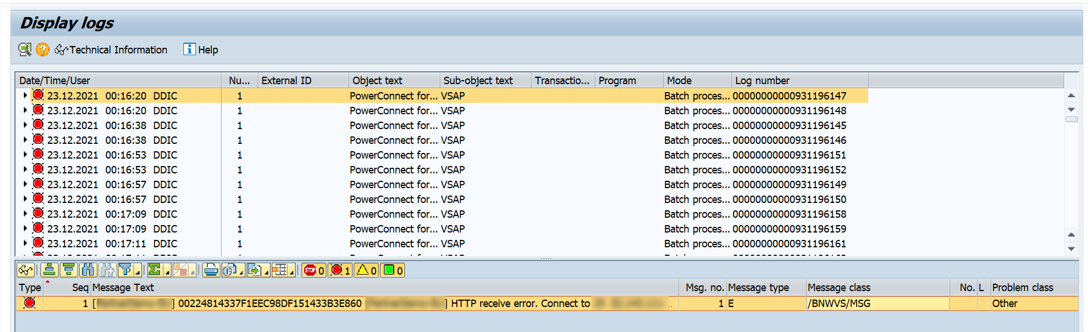The height and width of the screenshot is (332, 1088).
Task: Toggle the yellow warning messages filter
Action: coord(366,270)
